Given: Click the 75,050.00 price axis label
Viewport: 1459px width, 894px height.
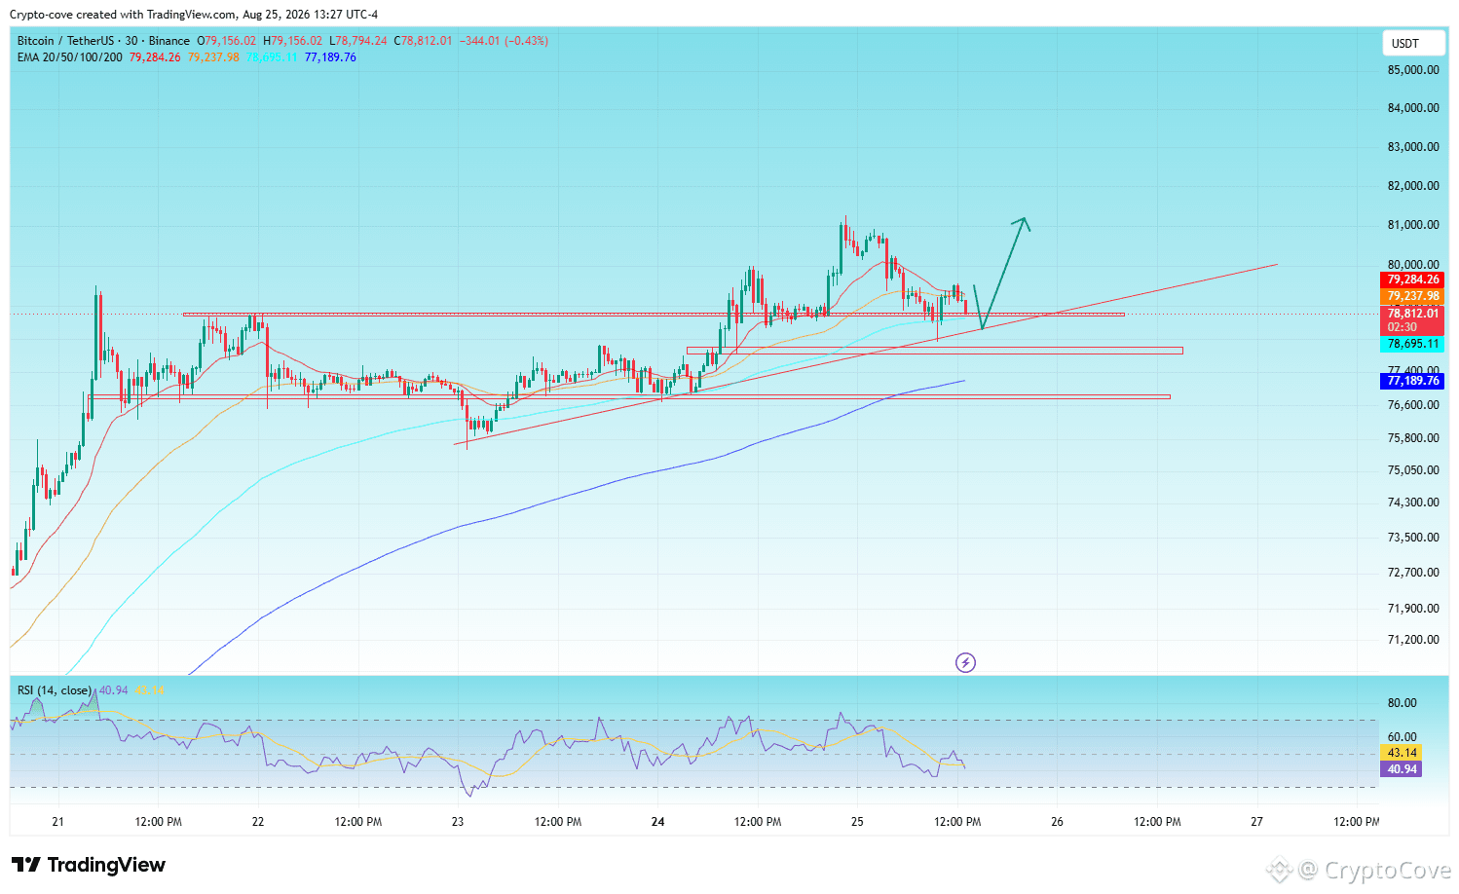Looking at the screenshot, I should pos(1413,470).
